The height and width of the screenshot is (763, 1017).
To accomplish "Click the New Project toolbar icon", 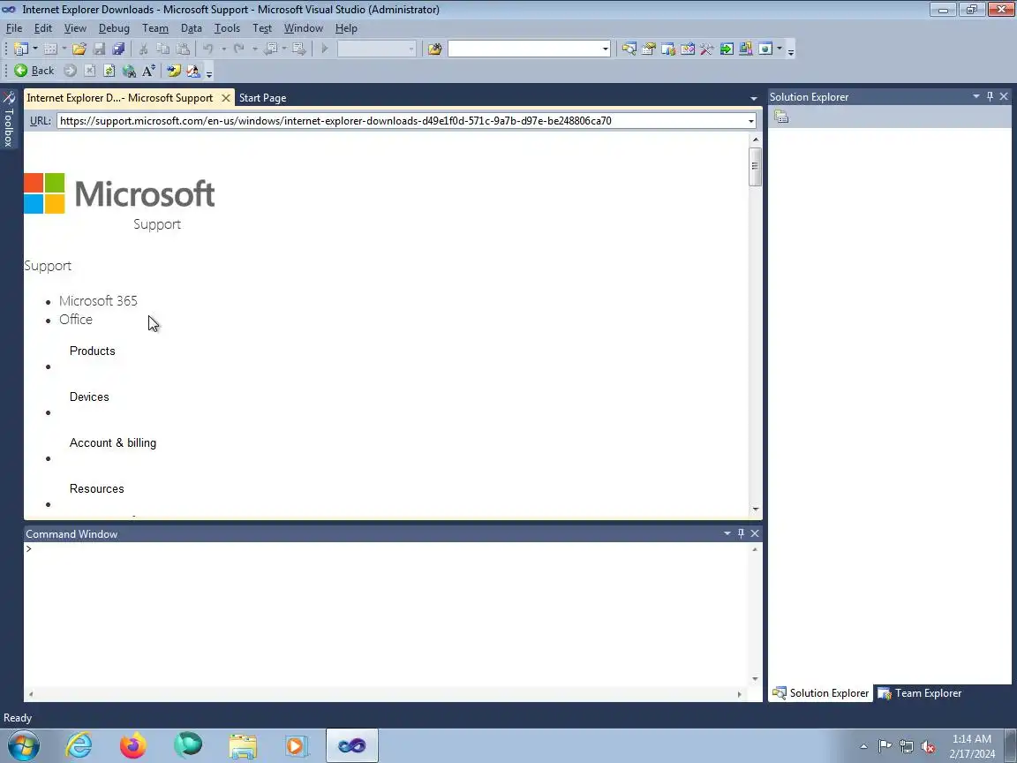I will 21,49.
